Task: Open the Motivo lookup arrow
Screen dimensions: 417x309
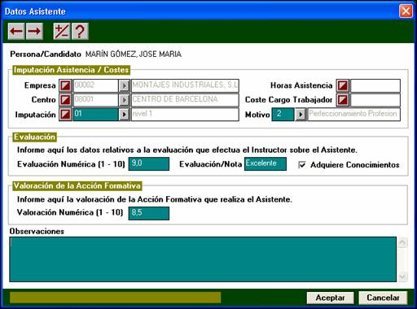Action: 301,115
